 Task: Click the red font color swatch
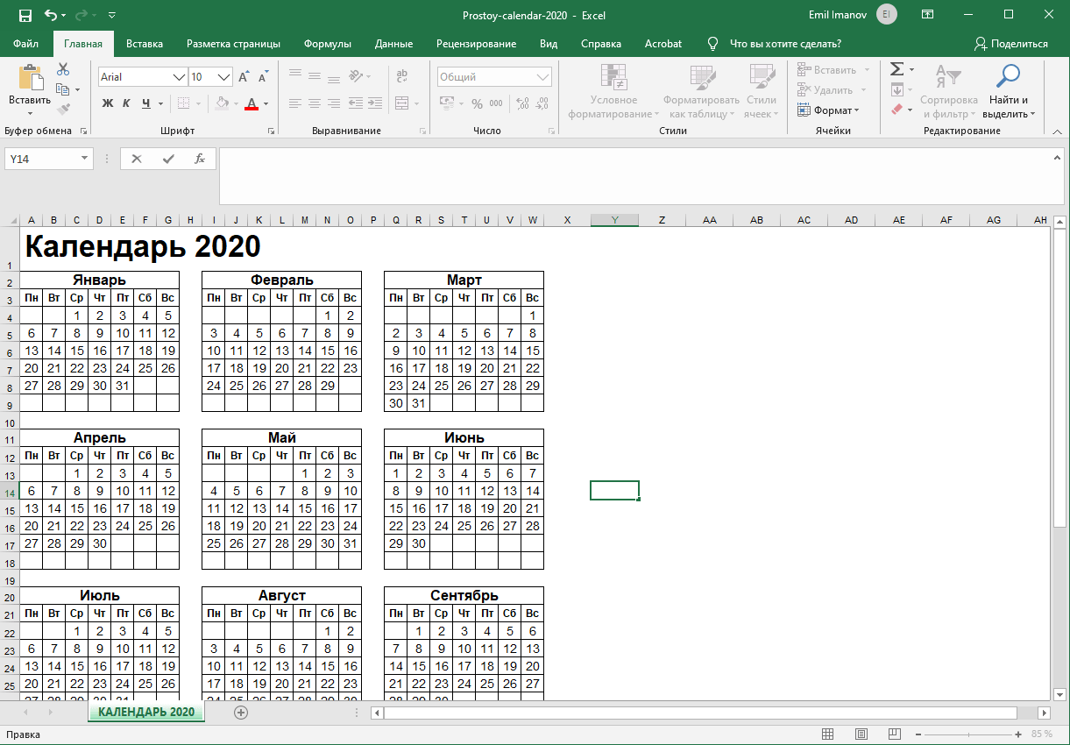tap(252, 103)
